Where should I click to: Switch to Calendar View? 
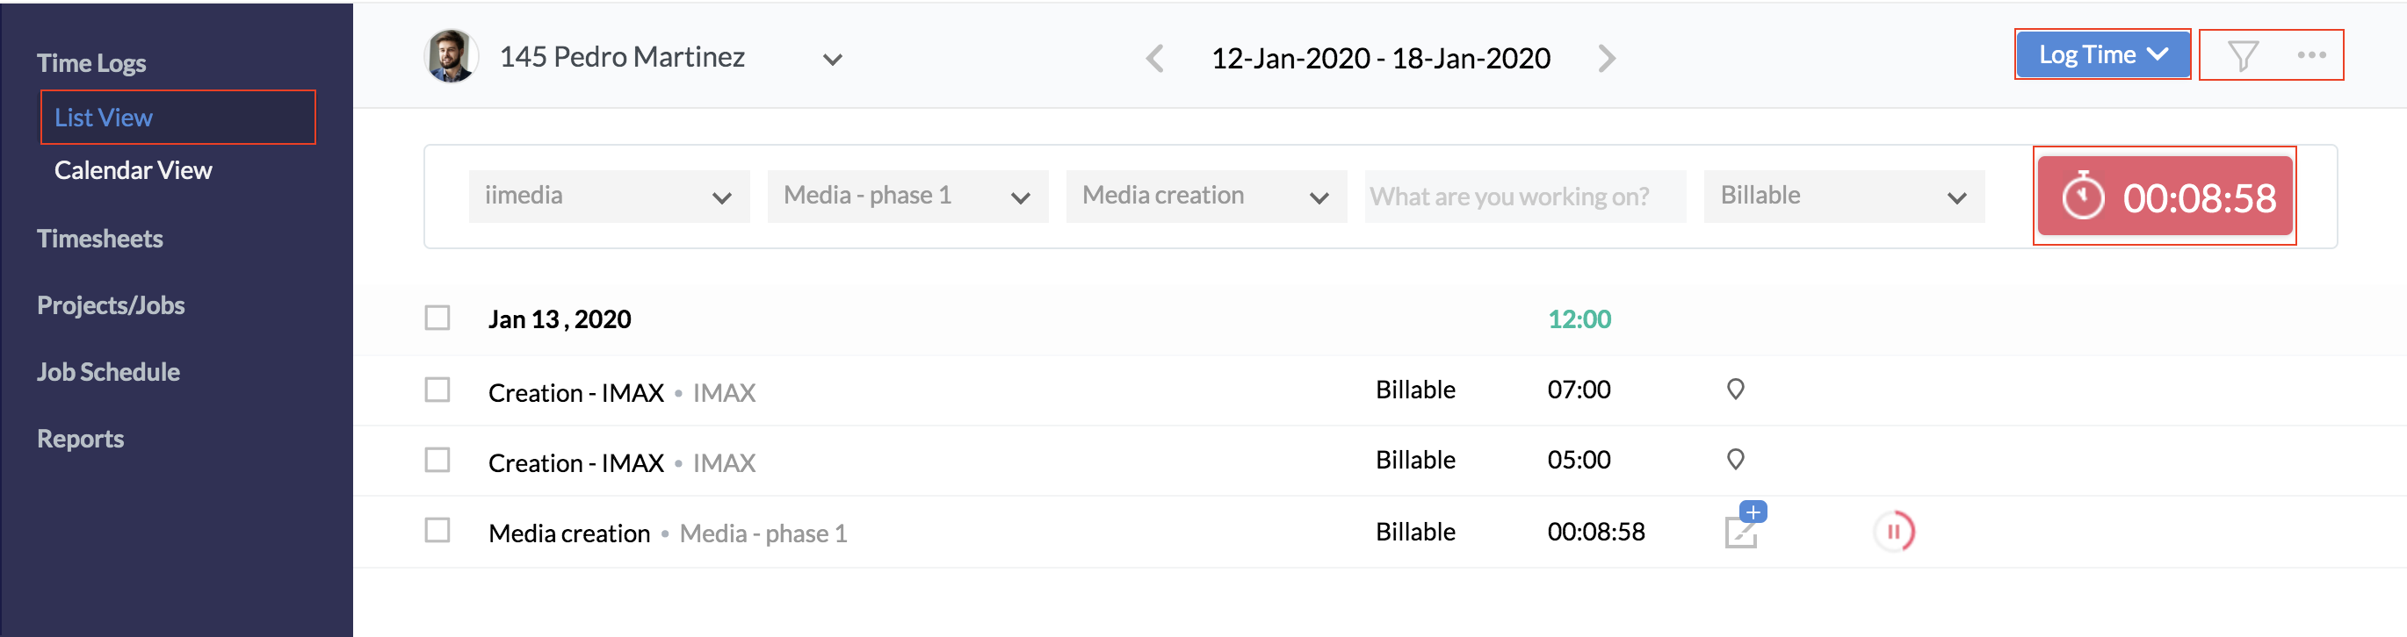[x=133, y=171]
